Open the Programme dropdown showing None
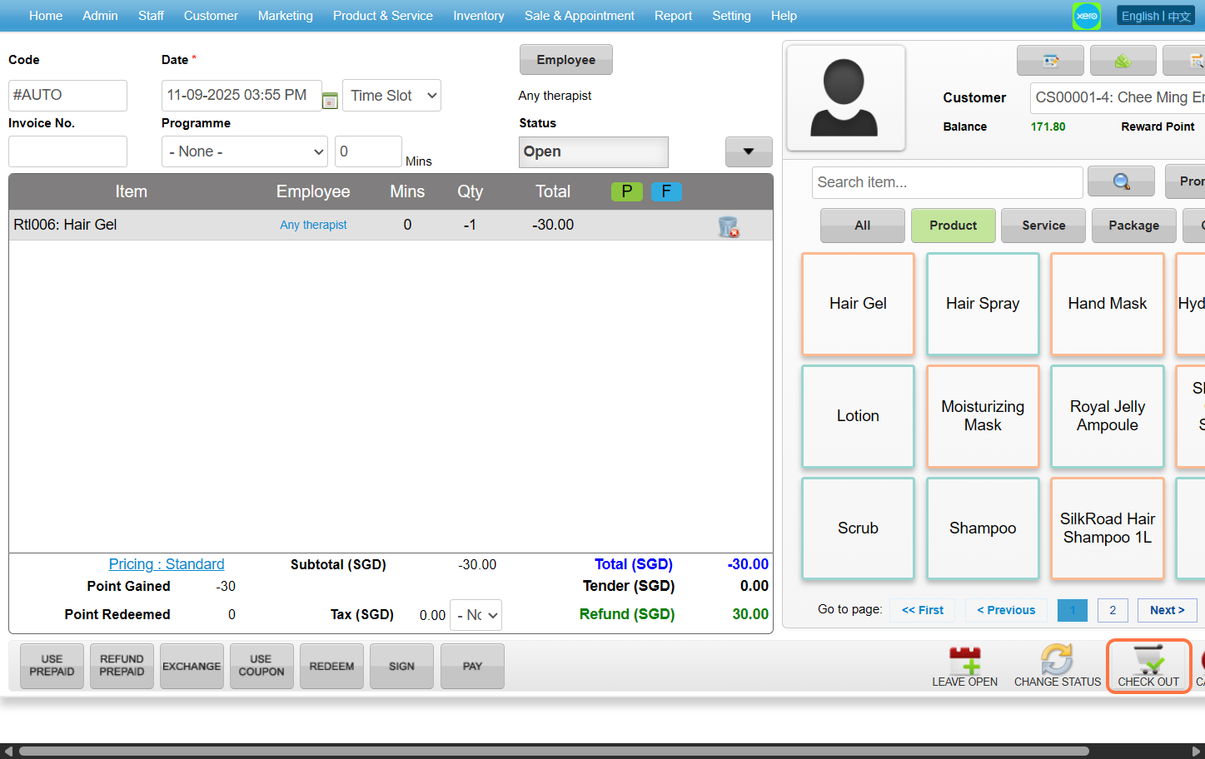The image size is (1205, 759). [x=245, y=151]
